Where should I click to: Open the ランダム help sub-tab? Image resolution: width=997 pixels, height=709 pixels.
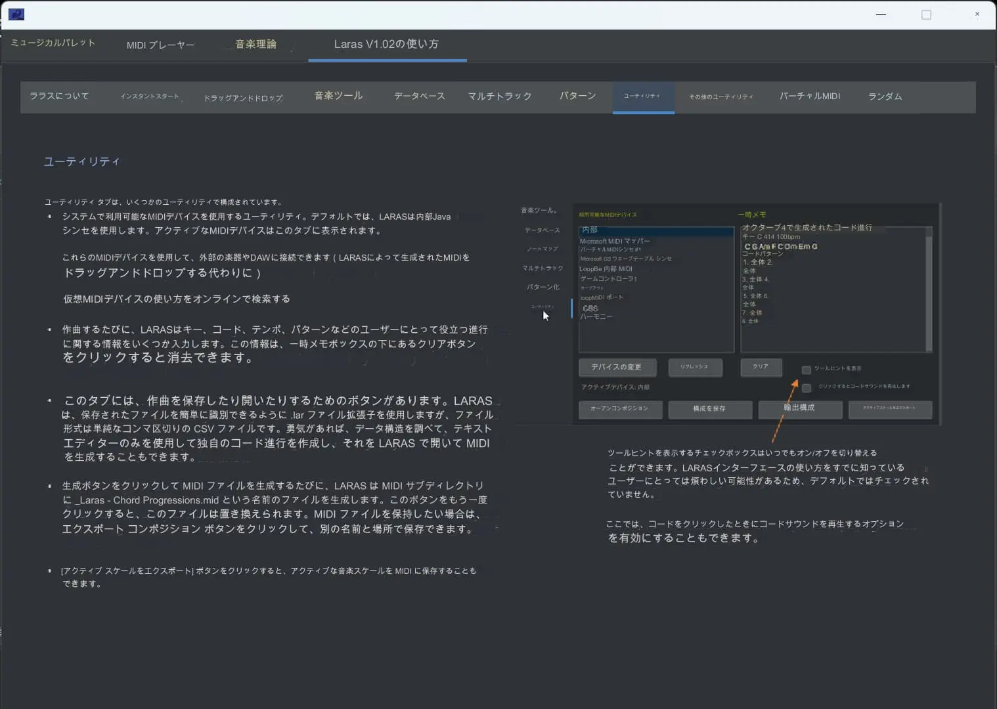tap(885, 97)
